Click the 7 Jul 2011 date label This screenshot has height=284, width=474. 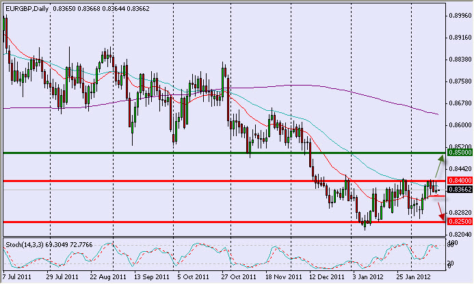tap(16, 279)
